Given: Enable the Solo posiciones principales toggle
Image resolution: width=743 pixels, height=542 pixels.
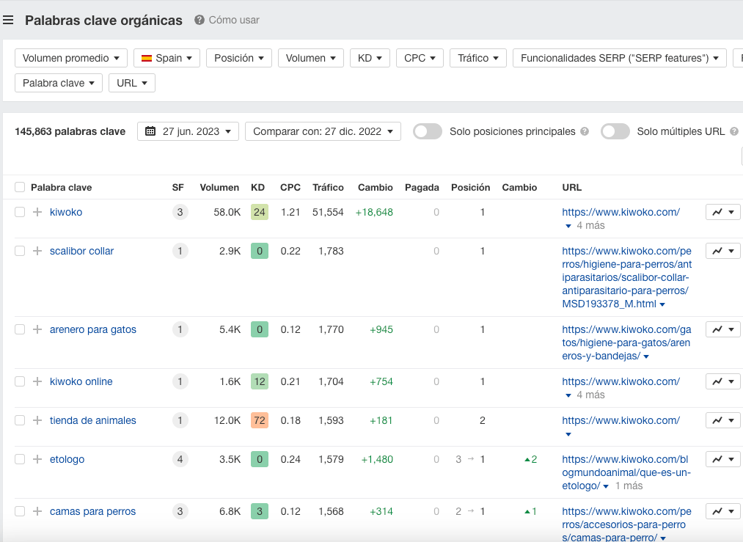Looking at the screenshot, I should point(428,131).
